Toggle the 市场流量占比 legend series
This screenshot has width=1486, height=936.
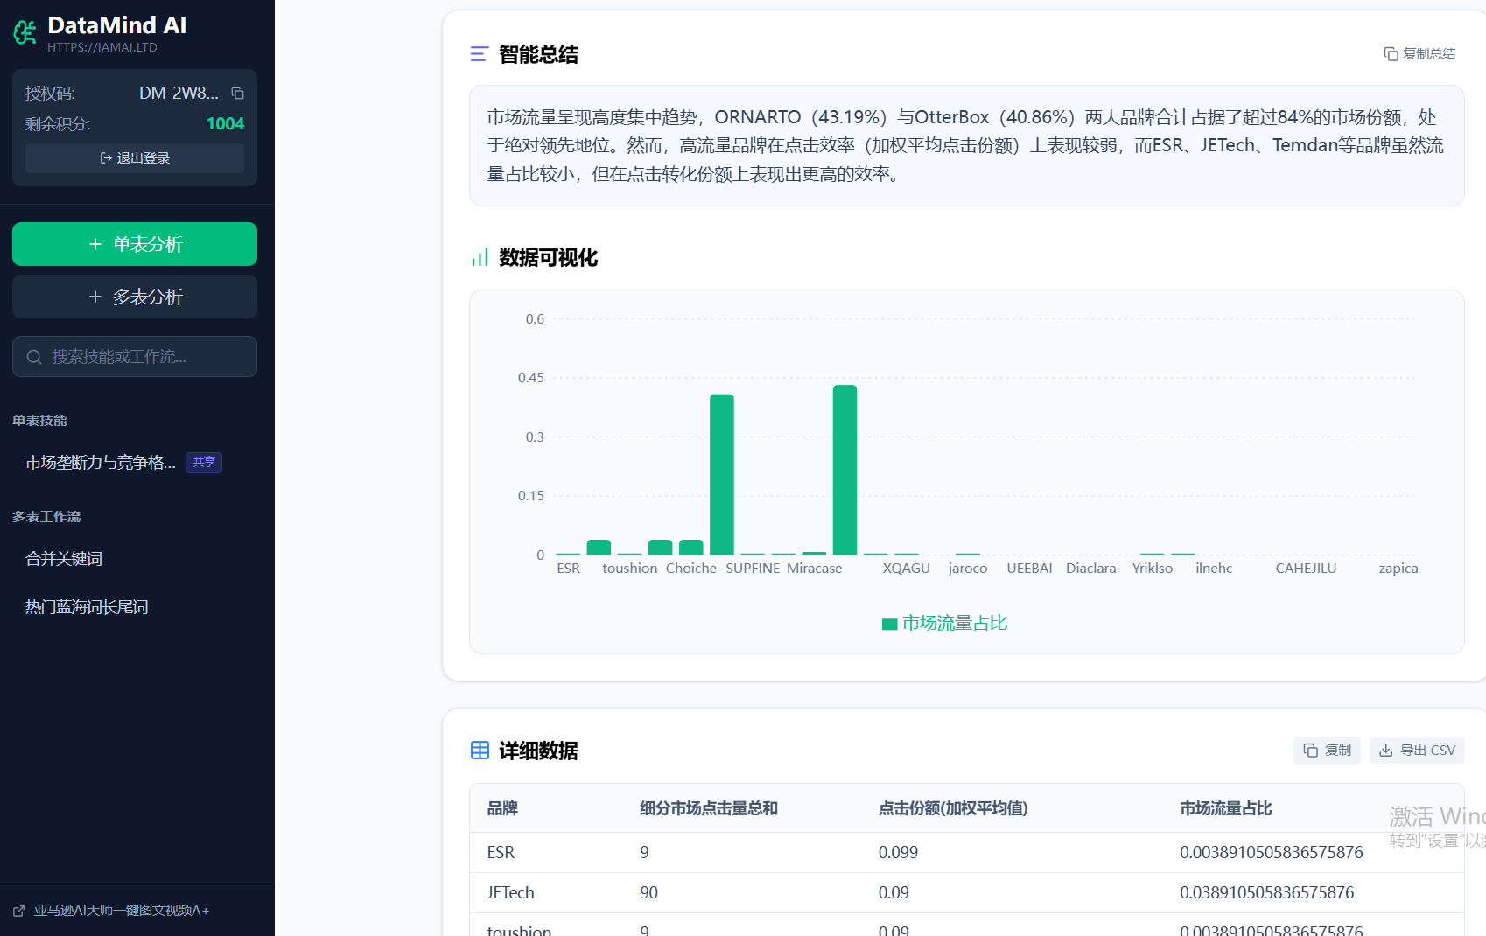click(x=944, y=623)
